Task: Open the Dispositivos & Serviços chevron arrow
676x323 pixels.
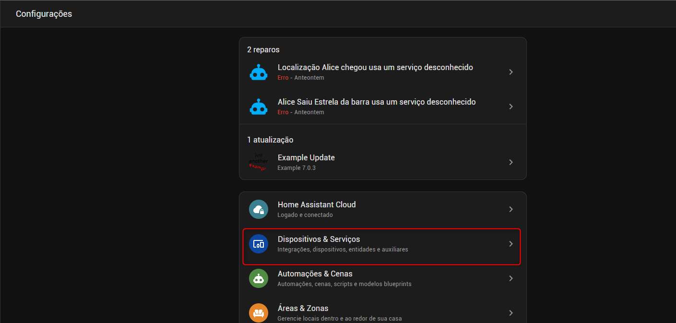Action: pyautogui.click(x=510, y=244)
